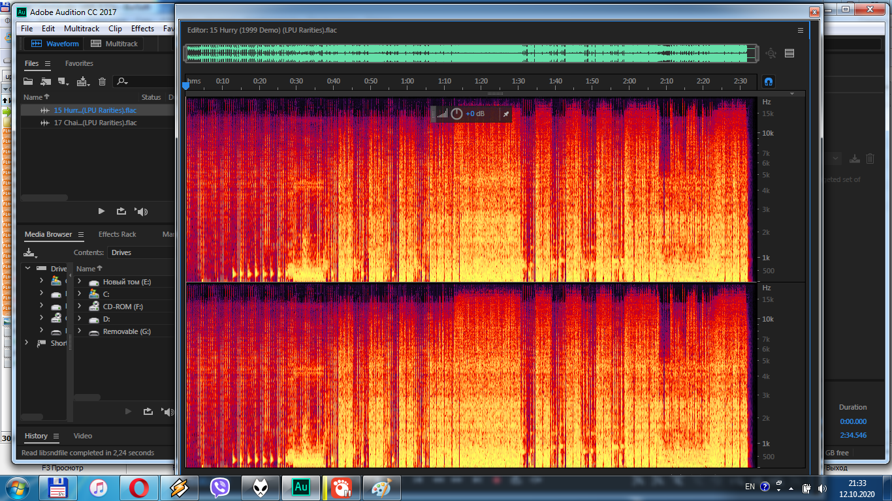Screen dimensions: 892x501
Task: Open the Favorites tab
Action: click(x=79, y=63)
